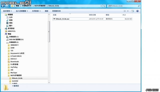Open the 音樂 library
The width and height of the screenshot is (160, 92).
click(x=11, y=20)
